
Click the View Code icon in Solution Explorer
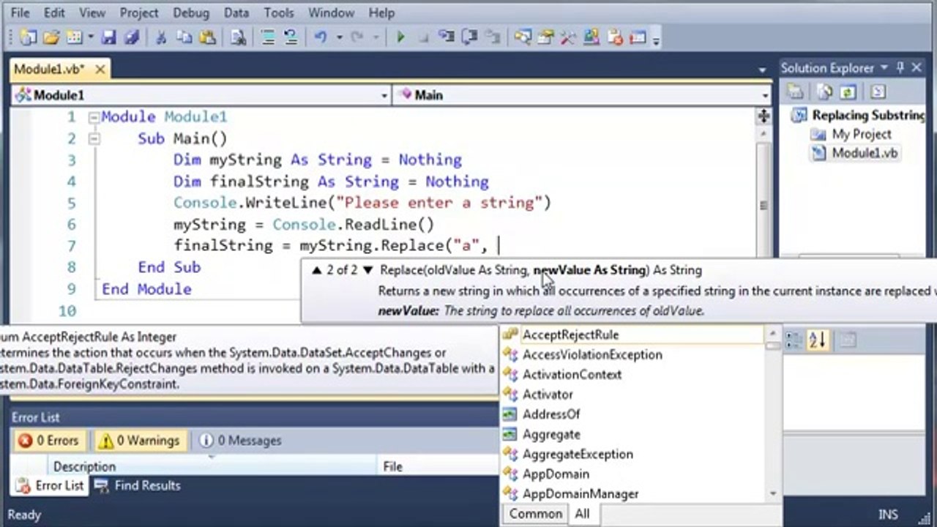[x=878, y=92]
